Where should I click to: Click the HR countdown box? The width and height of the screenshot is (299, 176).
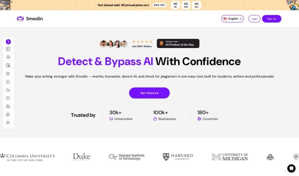[x=175, y=5]
